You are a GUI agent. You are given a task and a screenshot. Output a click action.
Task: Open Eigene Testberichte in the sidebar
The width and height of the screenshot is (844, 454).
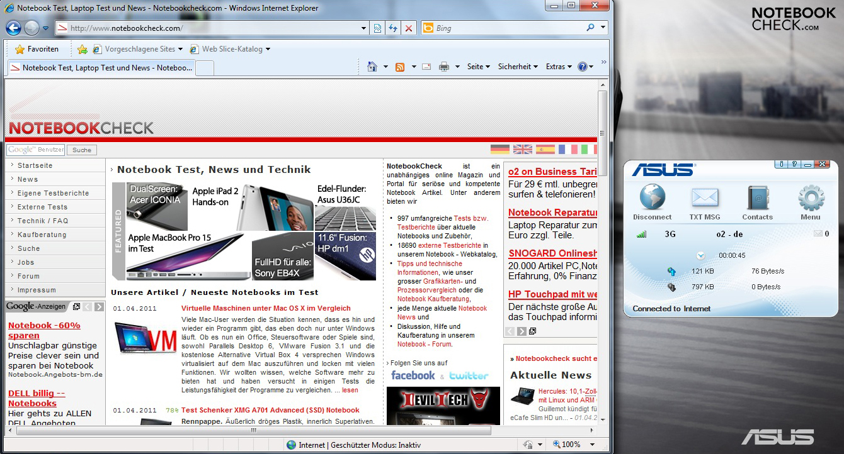55,193
